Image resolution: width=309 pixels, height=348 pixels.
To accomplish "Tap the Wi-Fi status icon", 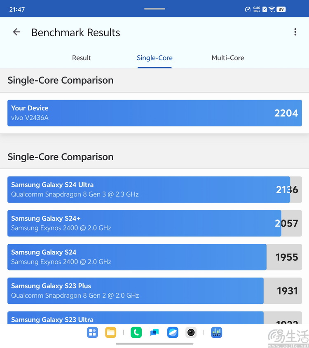I will click(x=272, y=9).
